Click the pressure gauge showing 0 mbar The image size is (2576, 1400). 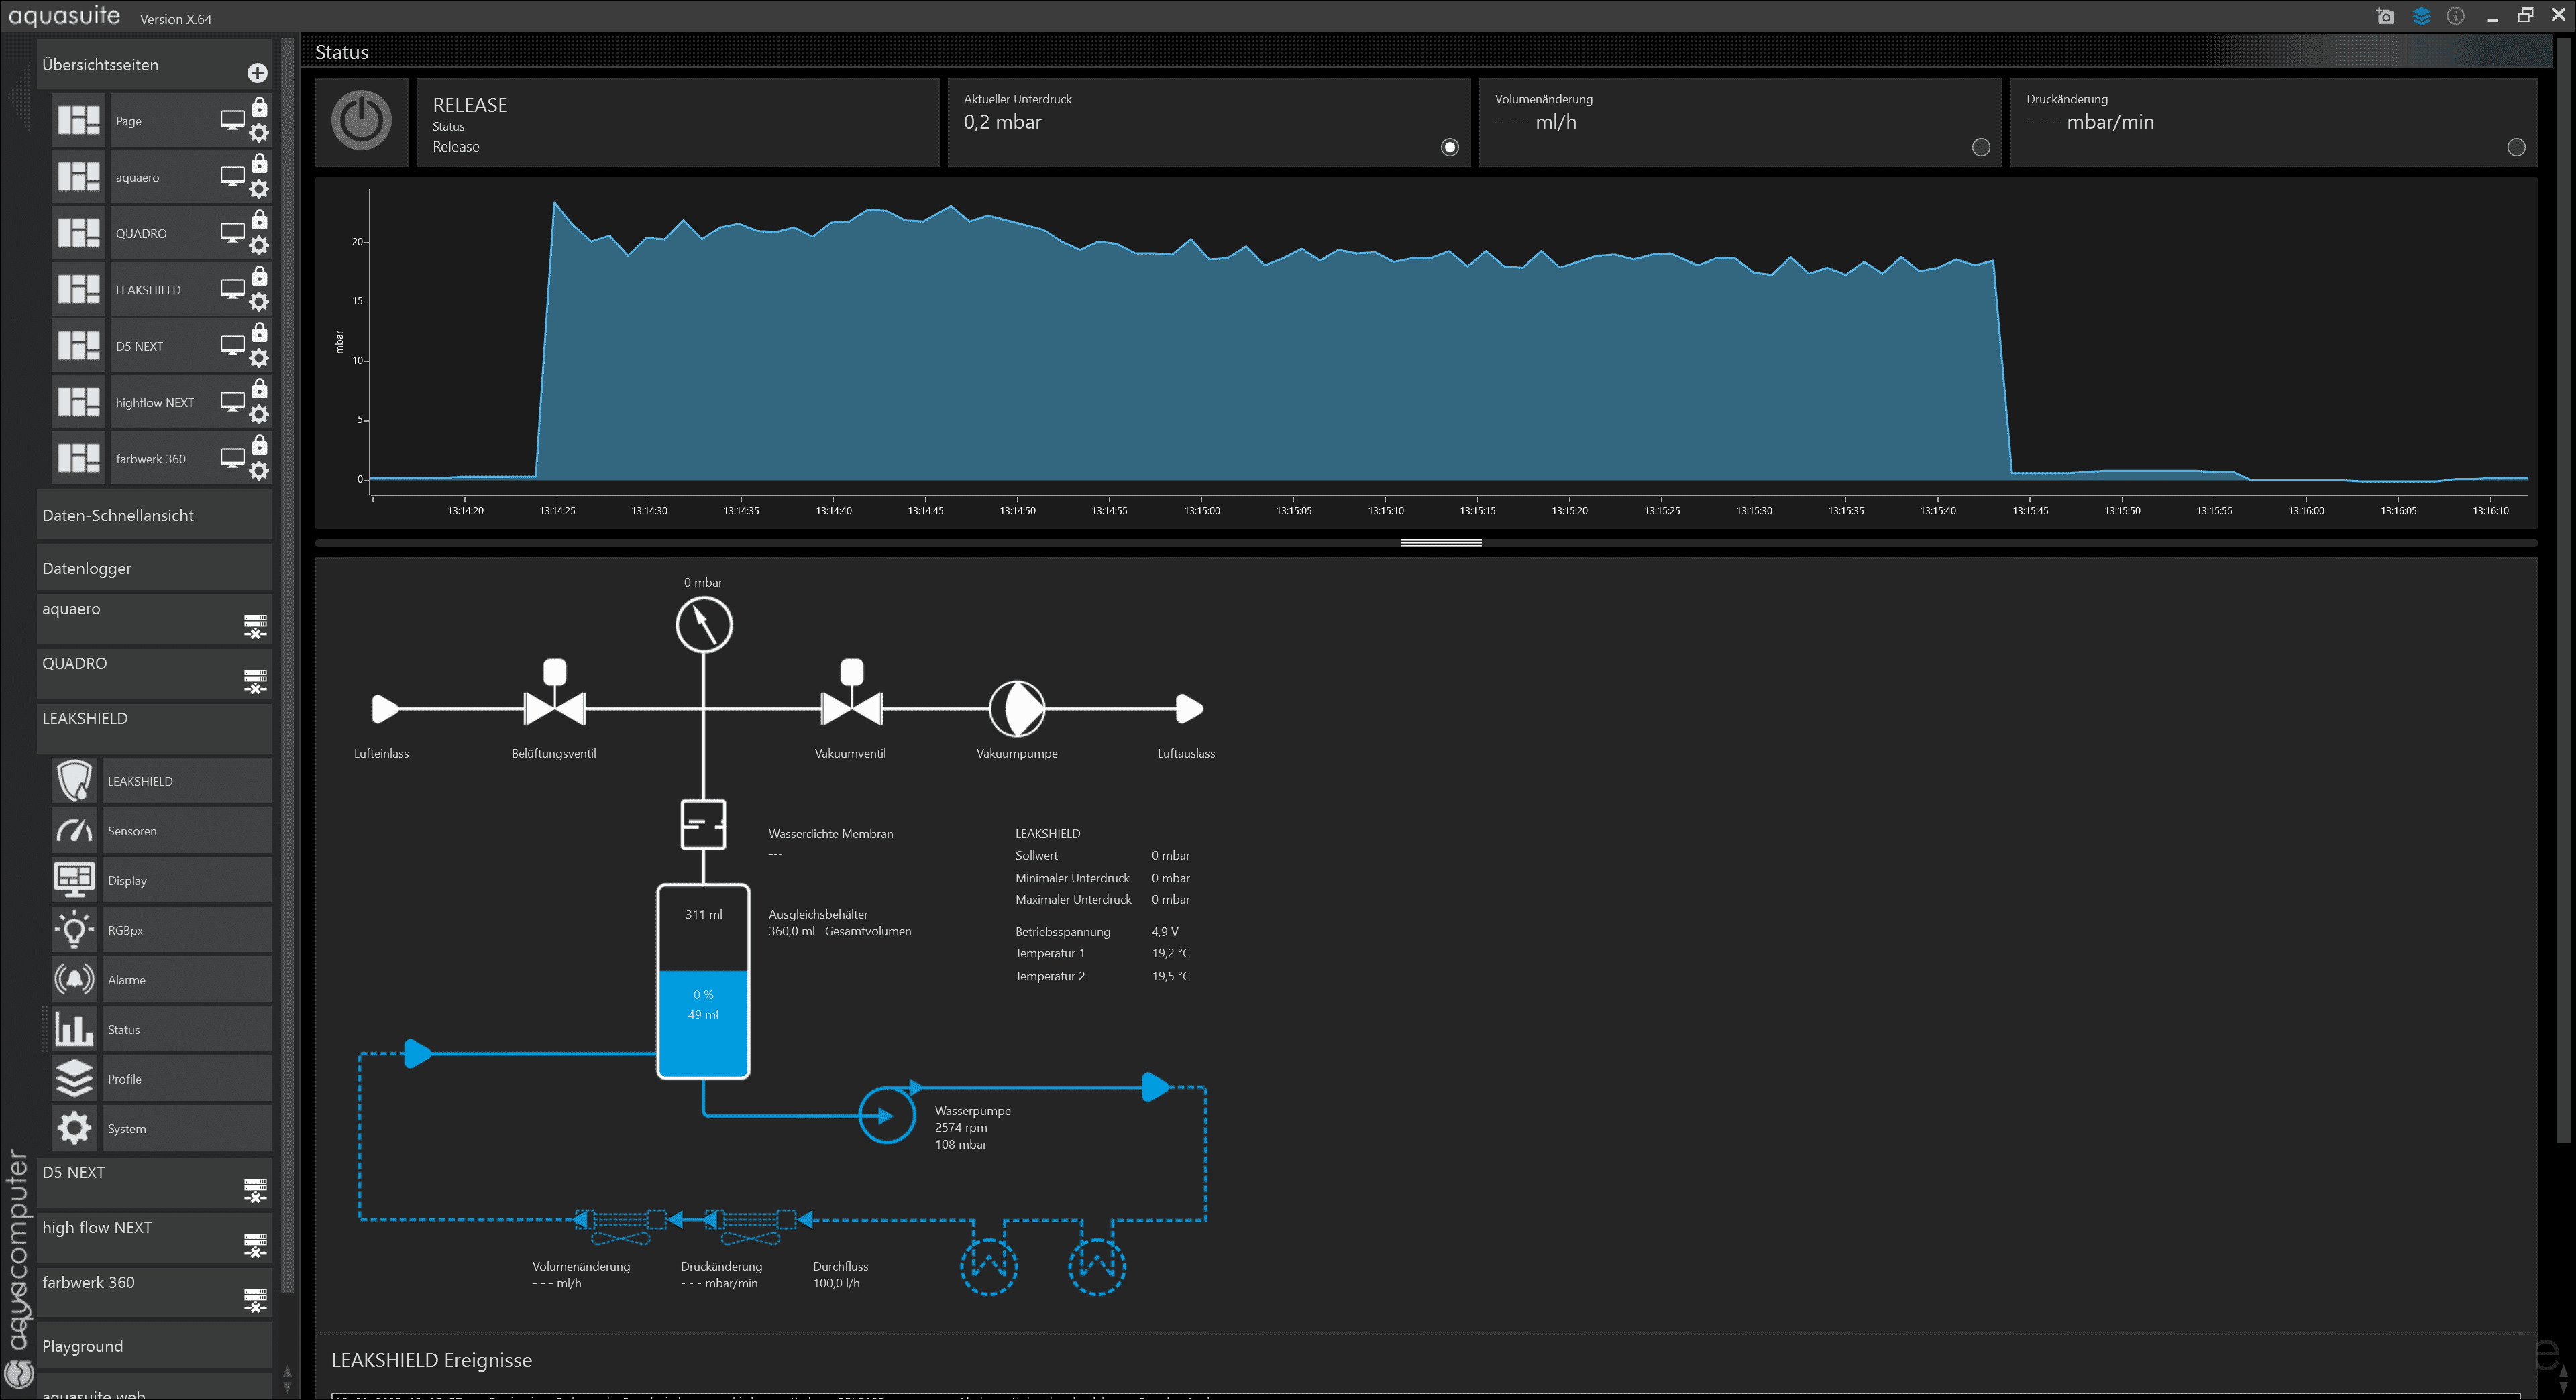(704, 624)
